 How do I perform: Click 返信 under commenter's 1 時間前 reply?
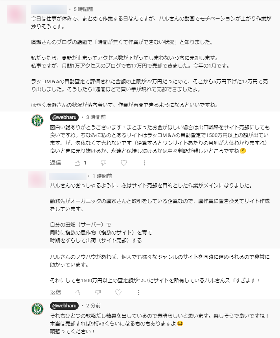[x=55, y=292]
